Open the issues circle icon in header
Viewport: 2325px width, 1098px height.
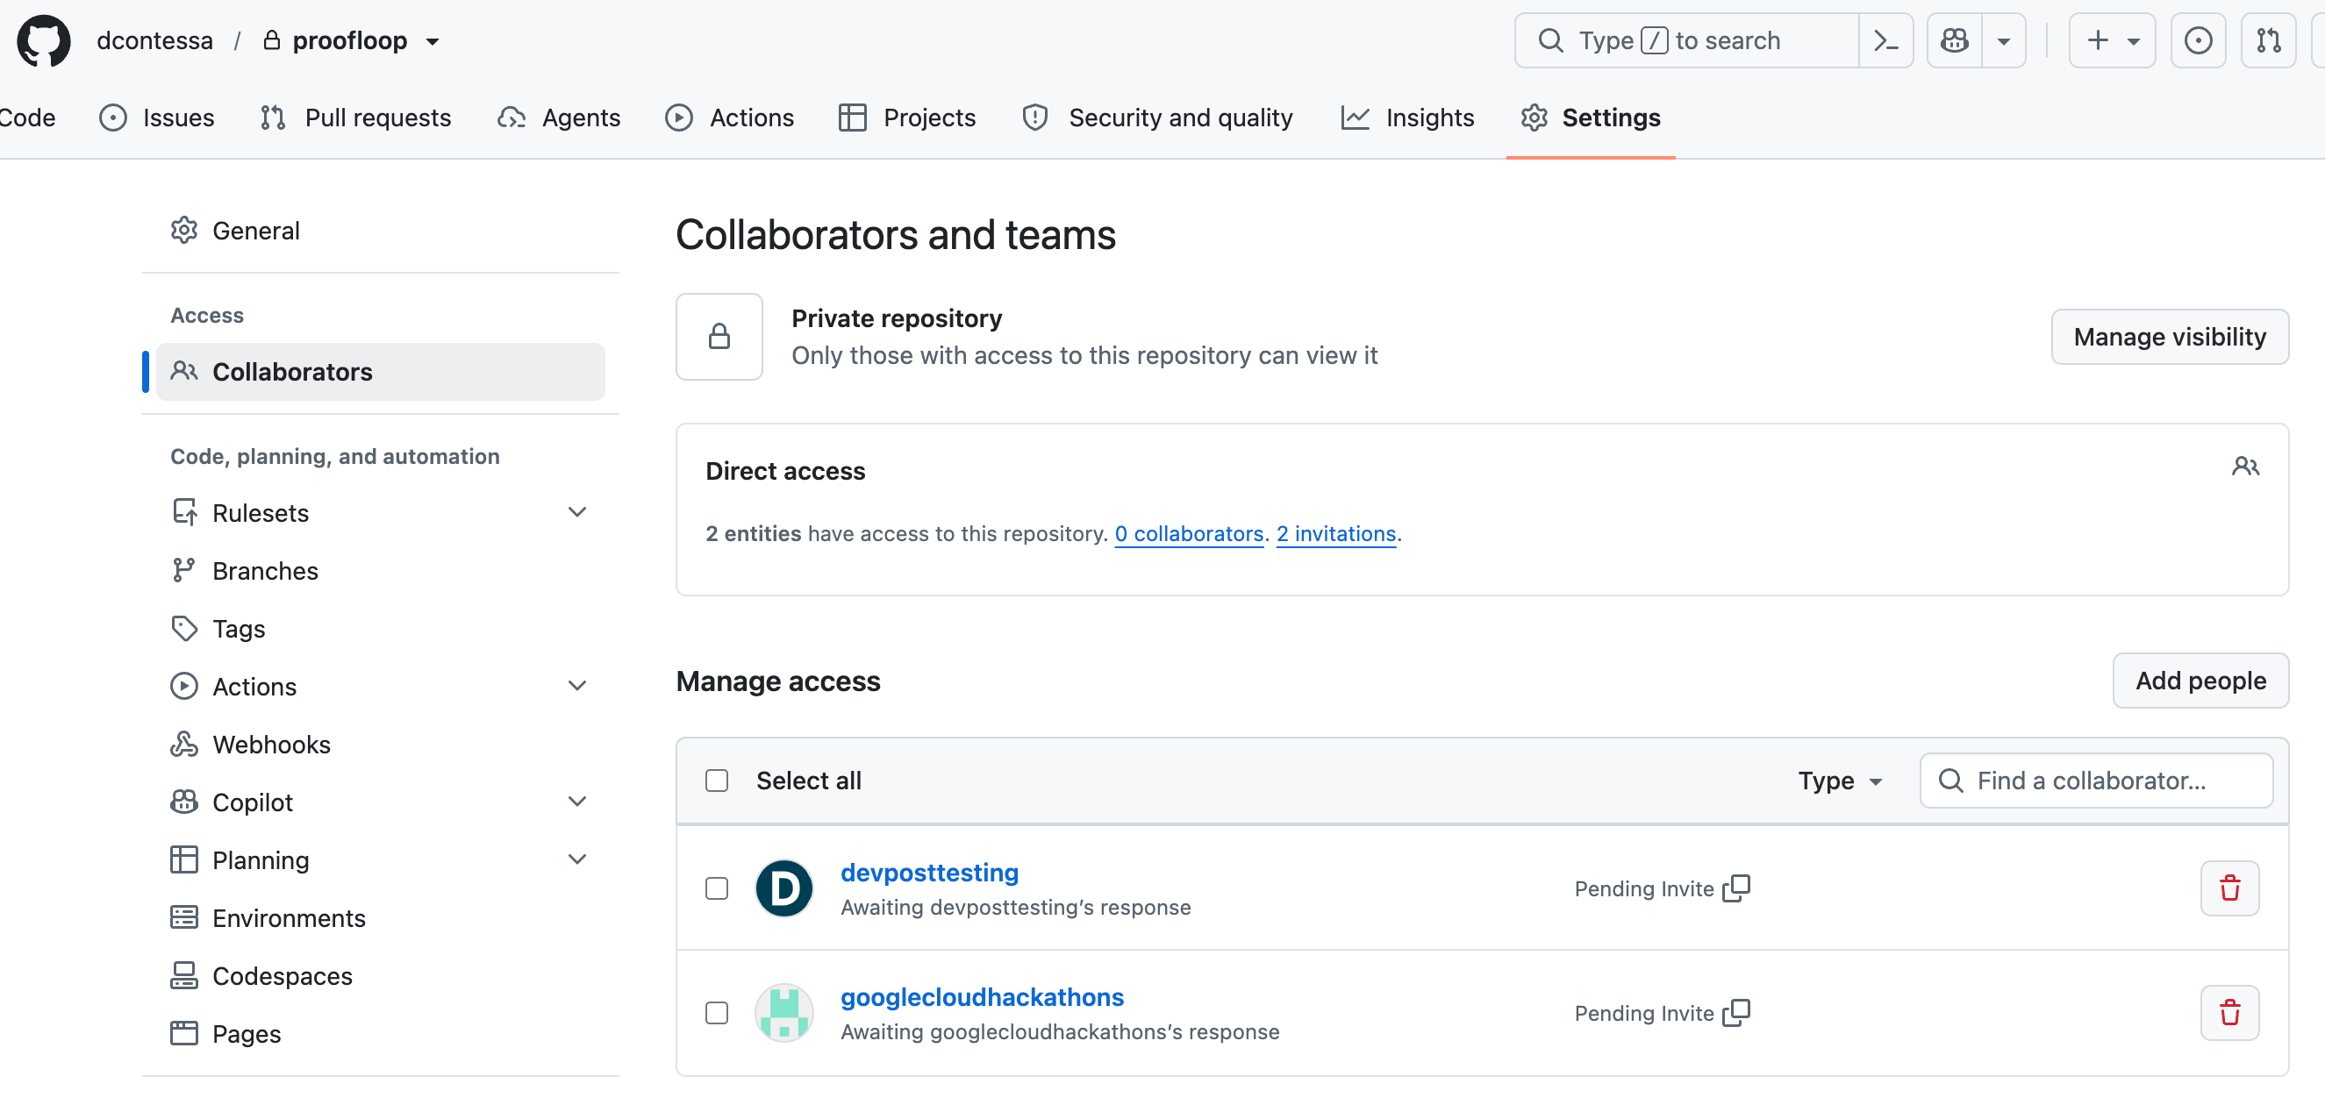(x=2198, y=40)
